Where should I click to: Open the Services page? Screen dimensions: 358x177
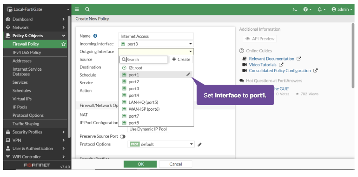click(x=20, y=82)
